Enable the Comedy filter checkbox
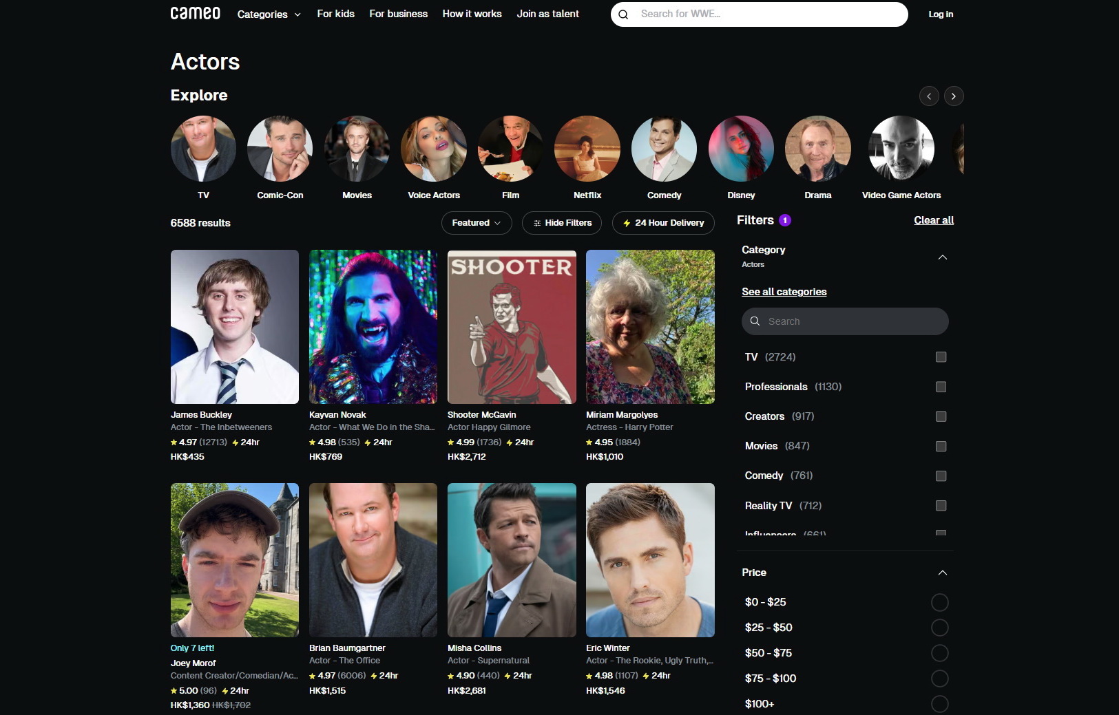 coord(941,476)
